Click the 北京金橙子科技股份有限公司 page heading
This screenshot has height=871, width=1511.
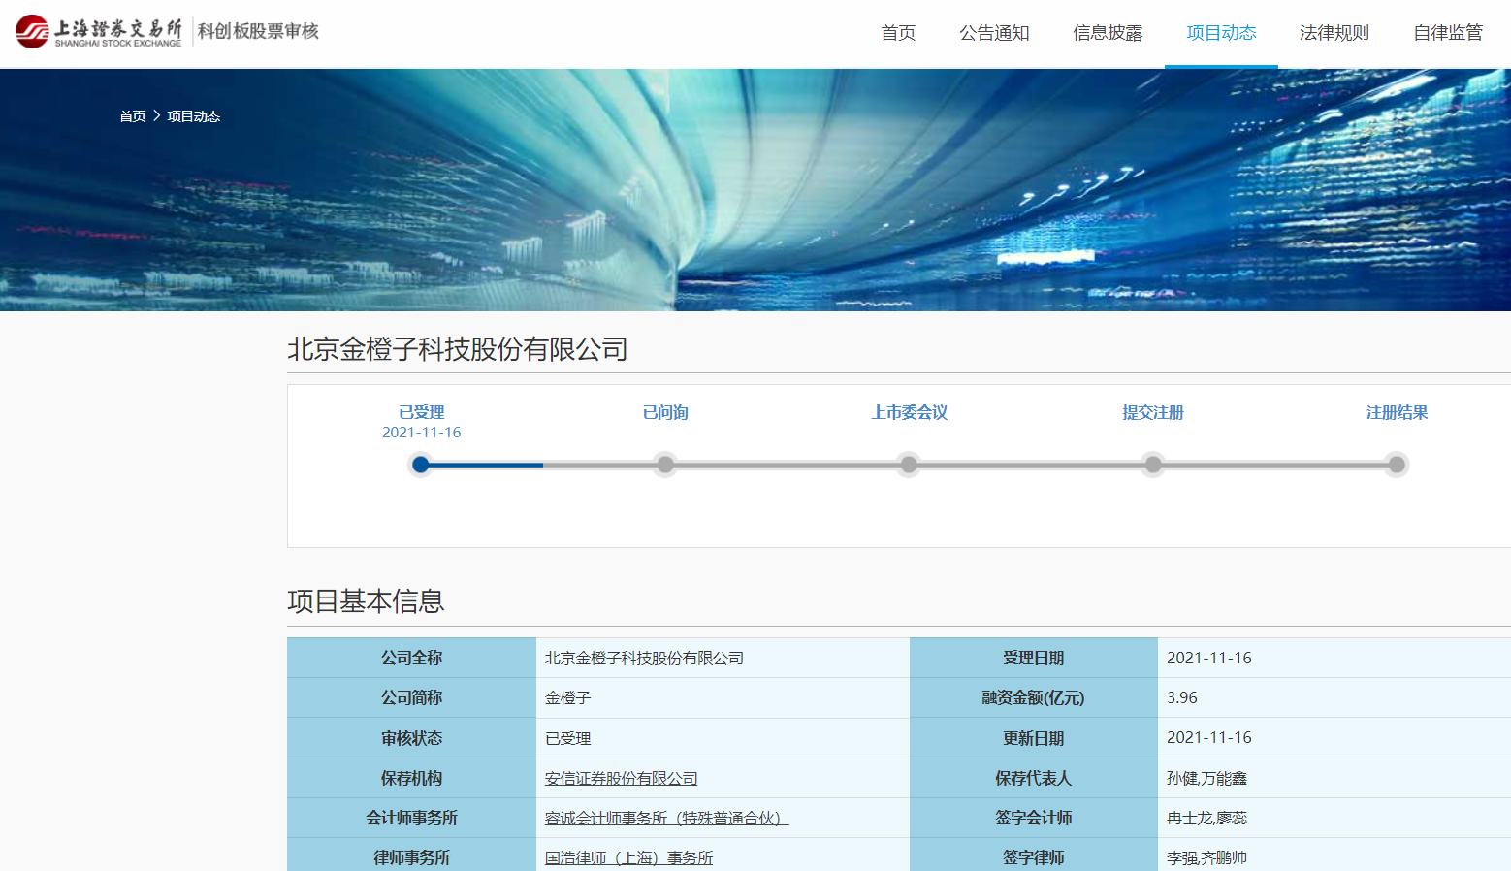point(458,349)
